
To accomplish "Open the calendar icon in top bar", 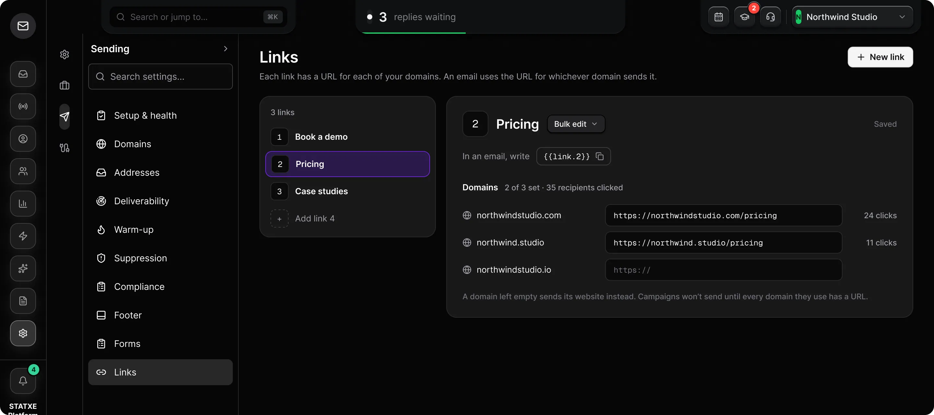I will coord(719,17).
